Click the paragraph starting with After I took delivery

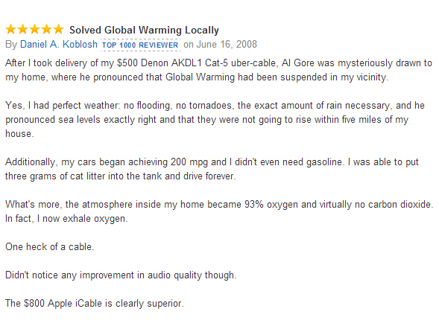click(218, 70)
